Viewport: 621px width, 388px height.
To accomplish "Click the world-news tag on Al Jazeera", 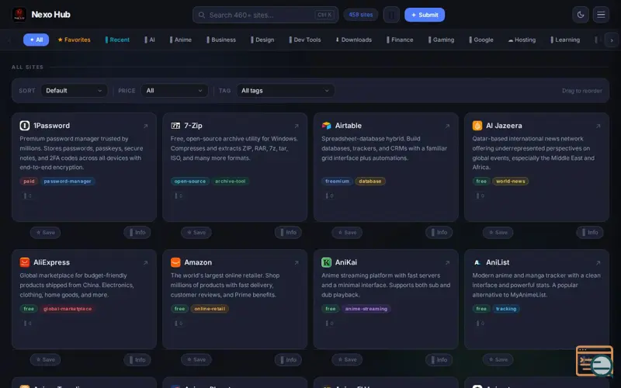I will [511, 182].
